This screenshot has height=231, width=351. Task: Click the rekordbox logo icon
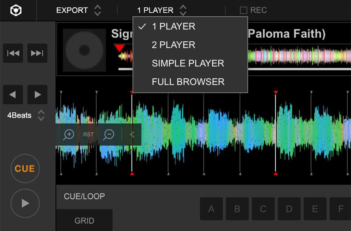coord(15,11)
